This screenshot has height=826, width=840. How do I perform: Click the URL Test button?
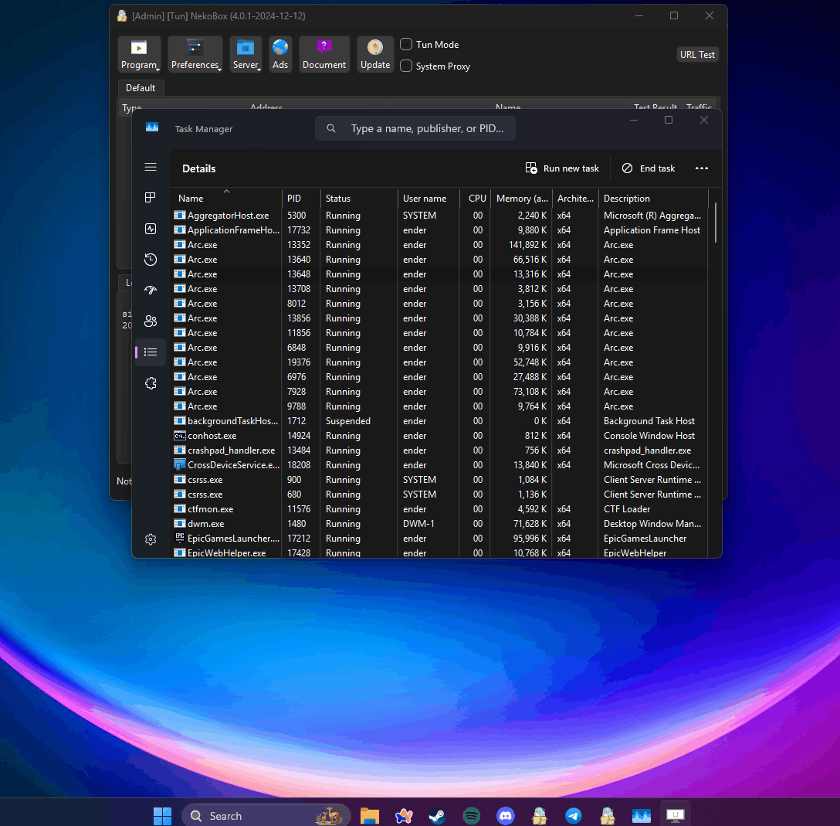pos(697,55)
